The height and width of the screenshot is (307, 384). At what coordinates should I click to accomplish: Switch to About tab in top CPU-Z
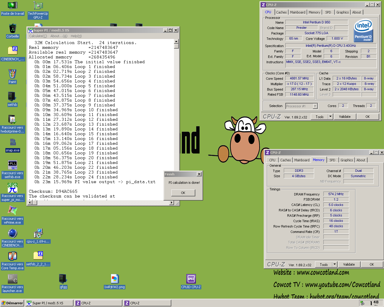357,12
